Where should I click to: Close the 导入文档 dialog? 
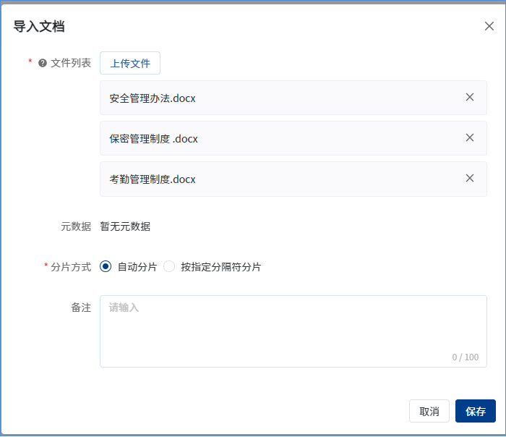pos(489,26)
